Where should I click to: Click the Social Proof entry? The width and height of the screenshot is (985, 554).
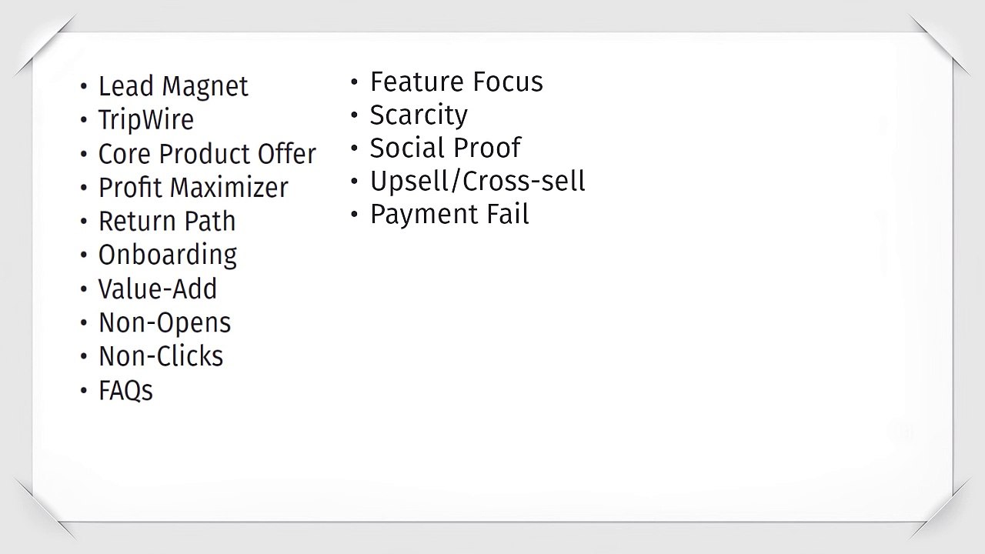(446, 149)
